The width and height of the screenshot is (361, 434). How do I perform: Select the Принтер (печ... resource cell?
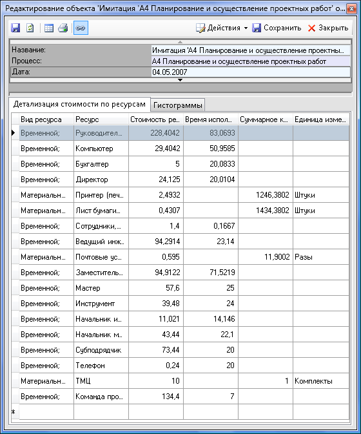(101, 195)
